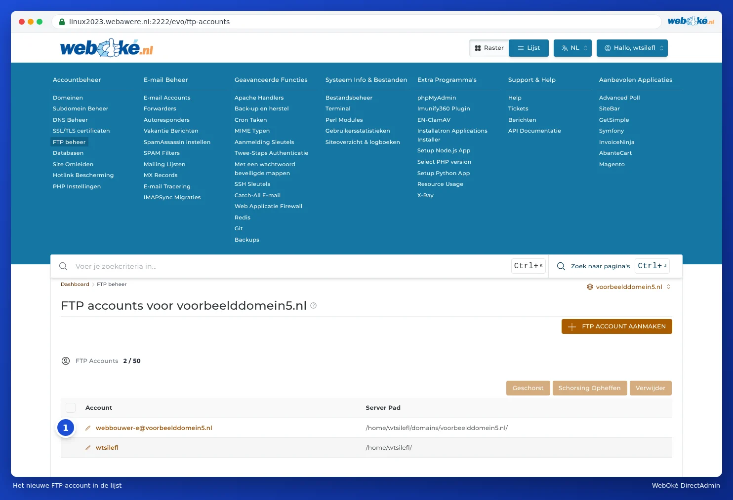The height and width of the screenshot is (500, 733).
Task: Focus the Voer je zoekcriteria in search field
Action: click(x=291, y=266)
